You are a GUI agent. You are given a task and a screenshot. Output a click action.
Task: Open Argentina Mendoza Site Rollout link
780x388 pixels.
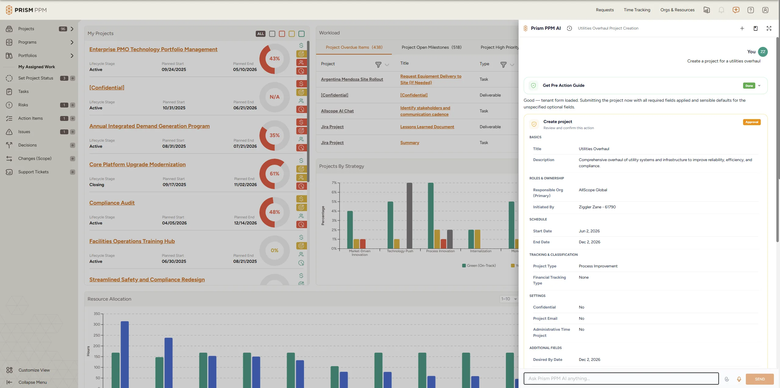point(352,79)
